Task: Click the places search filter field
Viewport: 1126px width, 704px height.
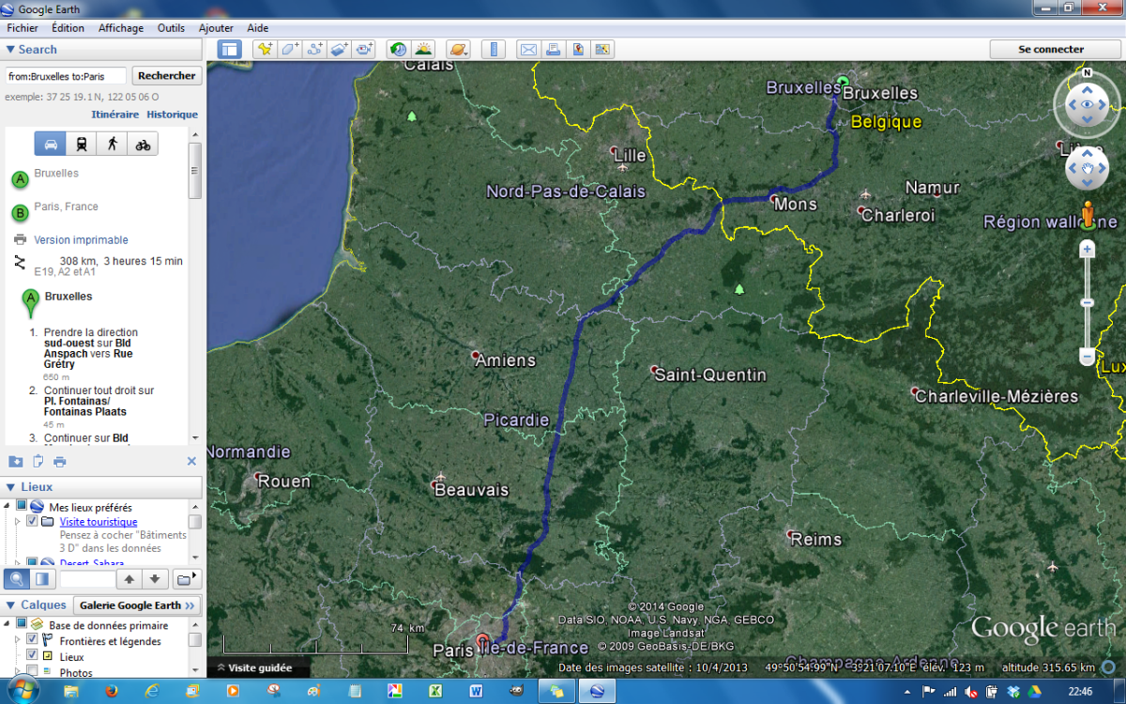Action: pyautogui.click(x=86, y=579)
